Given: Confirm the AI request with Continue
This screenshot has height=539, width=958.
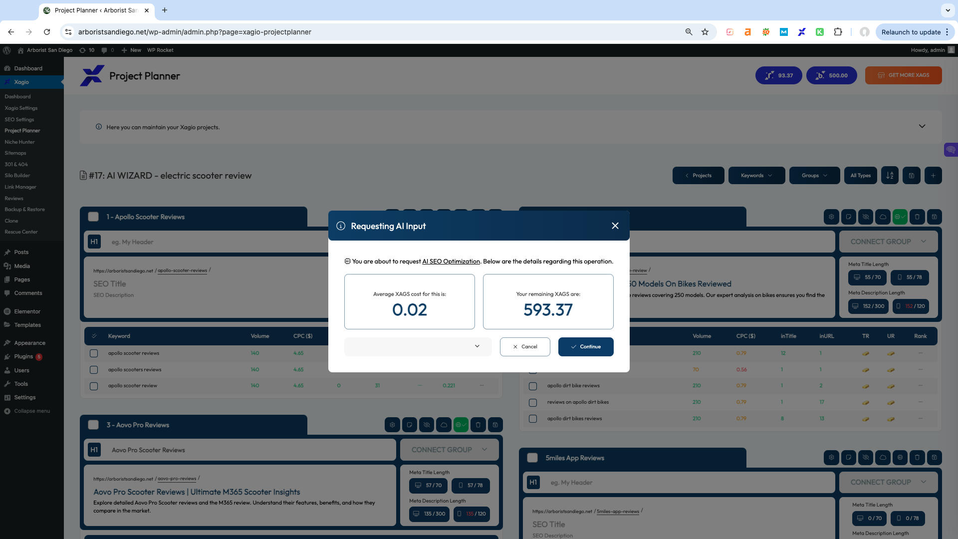Looking at the screenshot, I should tap(586, 347).
